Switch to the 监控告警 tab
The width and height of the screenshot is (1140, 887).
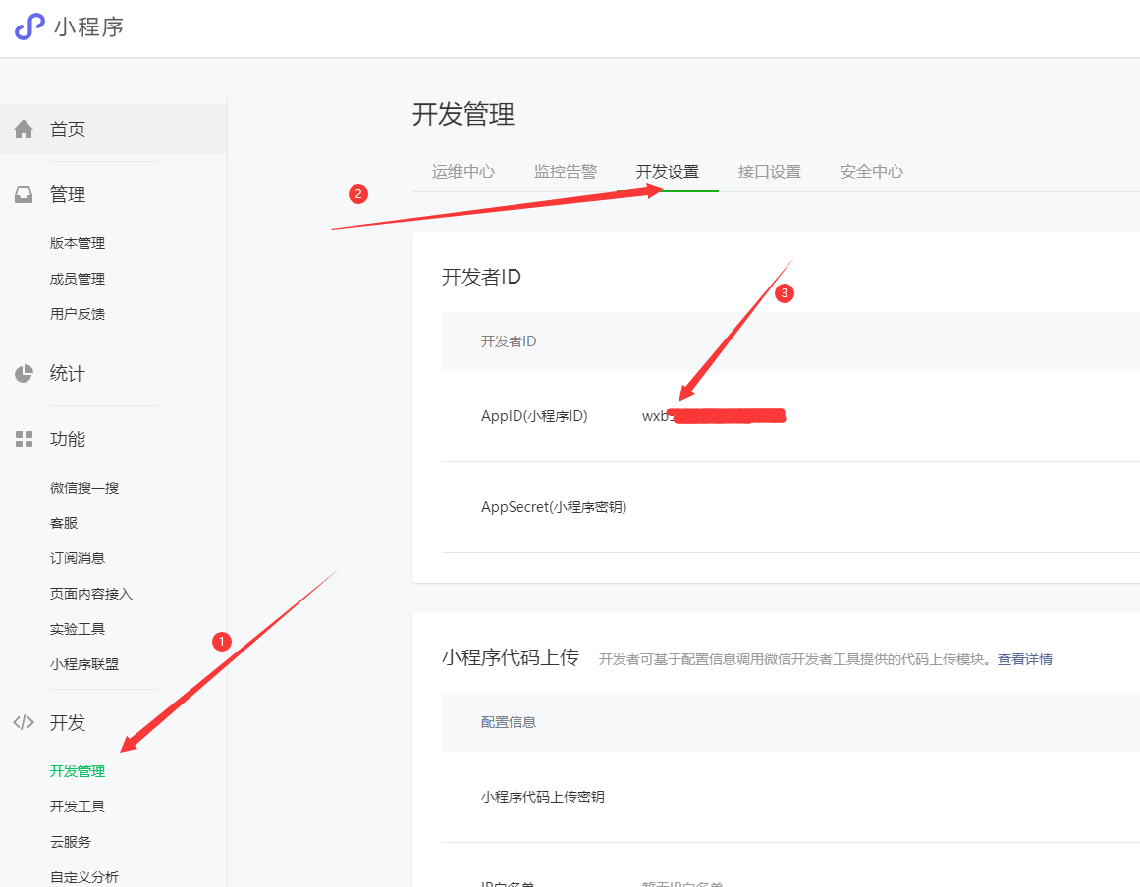(566, 172)
